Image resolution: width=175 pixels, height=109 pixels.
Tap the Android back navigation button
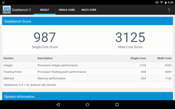tap(58, 104)
